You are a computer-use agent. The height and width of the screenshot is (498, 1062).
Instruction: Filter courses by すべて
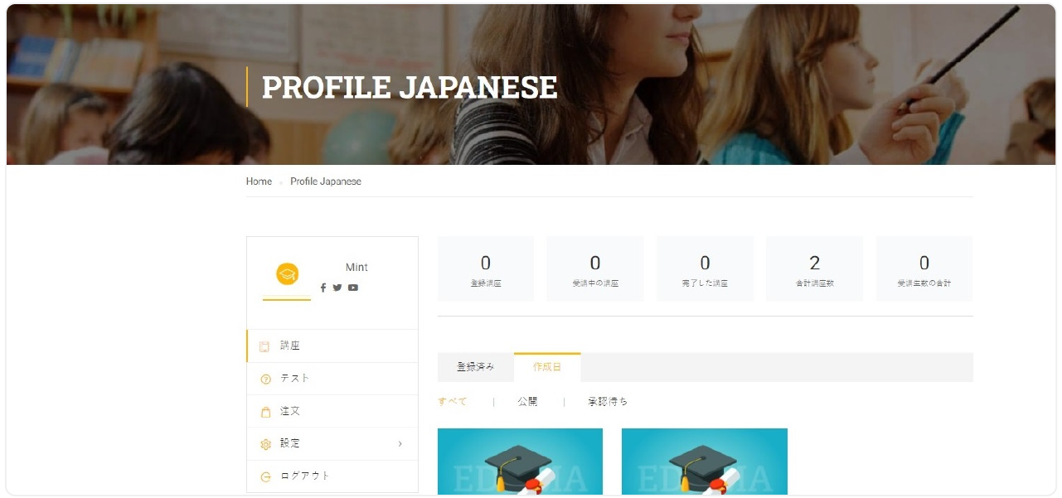tap(453, 402)
